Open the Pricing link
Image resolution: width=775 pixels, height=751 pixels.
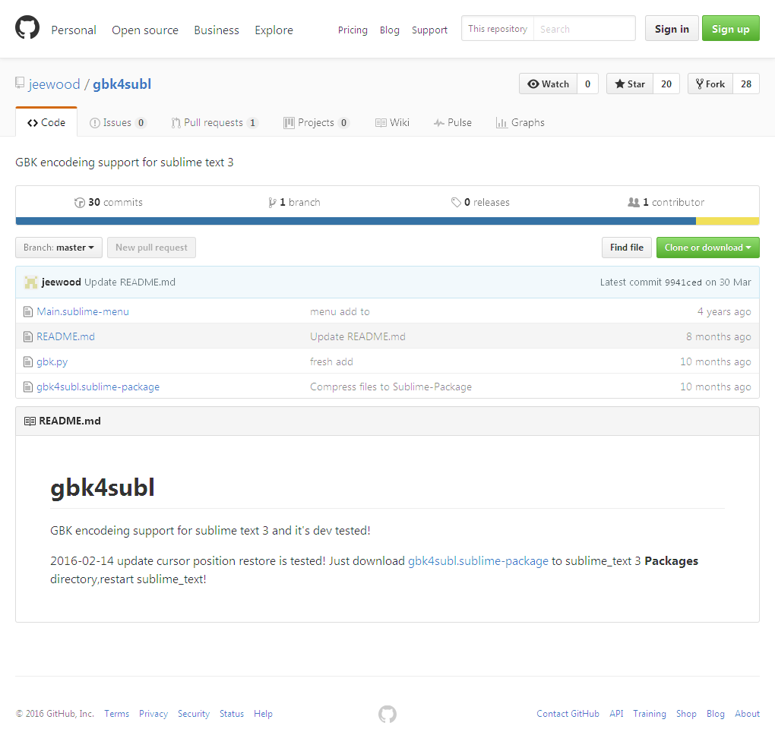click(353, 30)
